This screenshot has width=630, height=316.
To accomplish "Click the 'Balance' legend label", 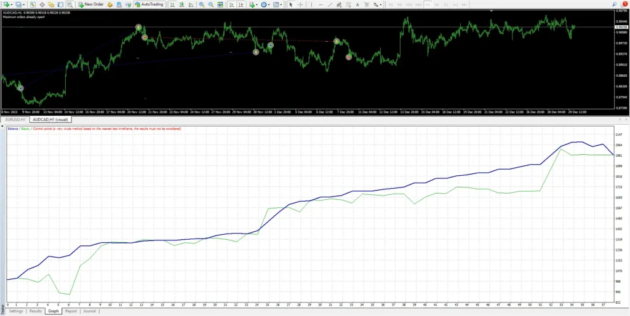I will tap(12, 129).
